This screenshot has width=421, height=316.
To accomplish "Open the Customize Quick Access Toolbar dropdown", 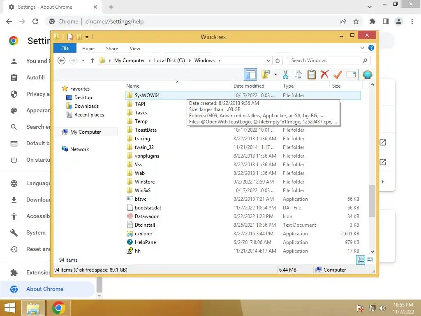I will (x=87, y=37).
